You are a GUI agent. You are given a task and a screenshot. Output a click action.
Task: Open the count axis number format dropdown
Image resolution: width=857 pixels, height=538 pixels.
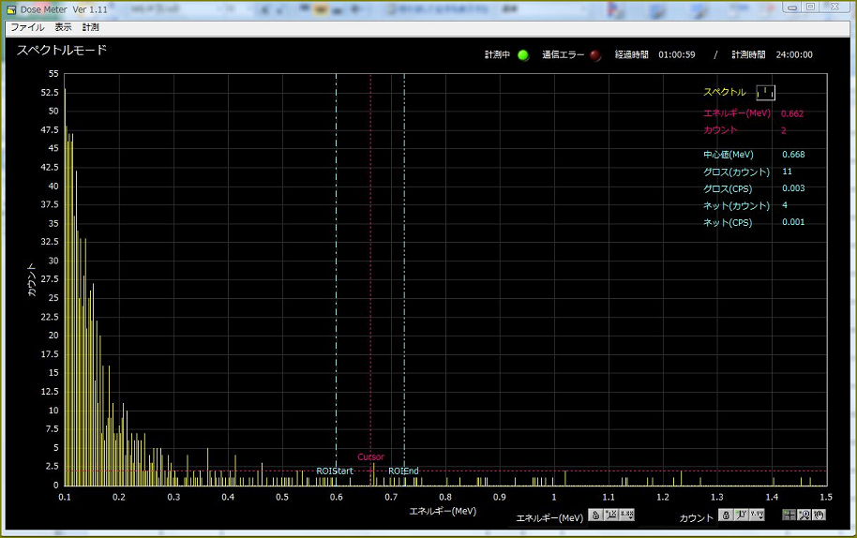757,516
